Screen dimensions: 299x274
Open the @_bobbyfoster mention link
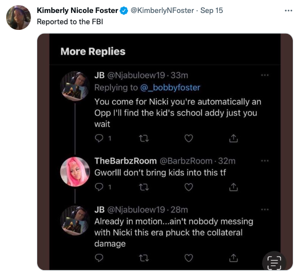[170, 87]
